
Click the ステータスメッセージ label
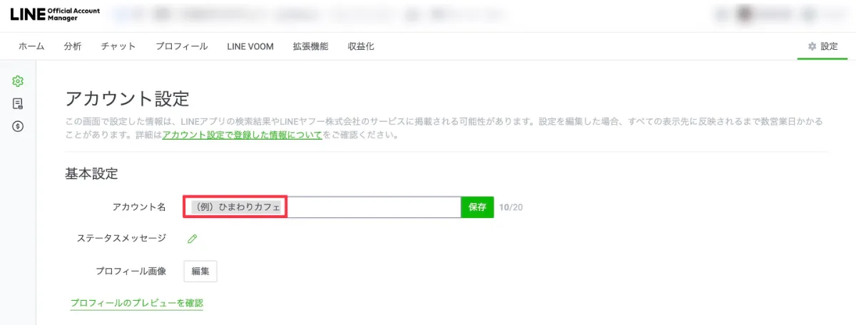click(x=121, y=238)
